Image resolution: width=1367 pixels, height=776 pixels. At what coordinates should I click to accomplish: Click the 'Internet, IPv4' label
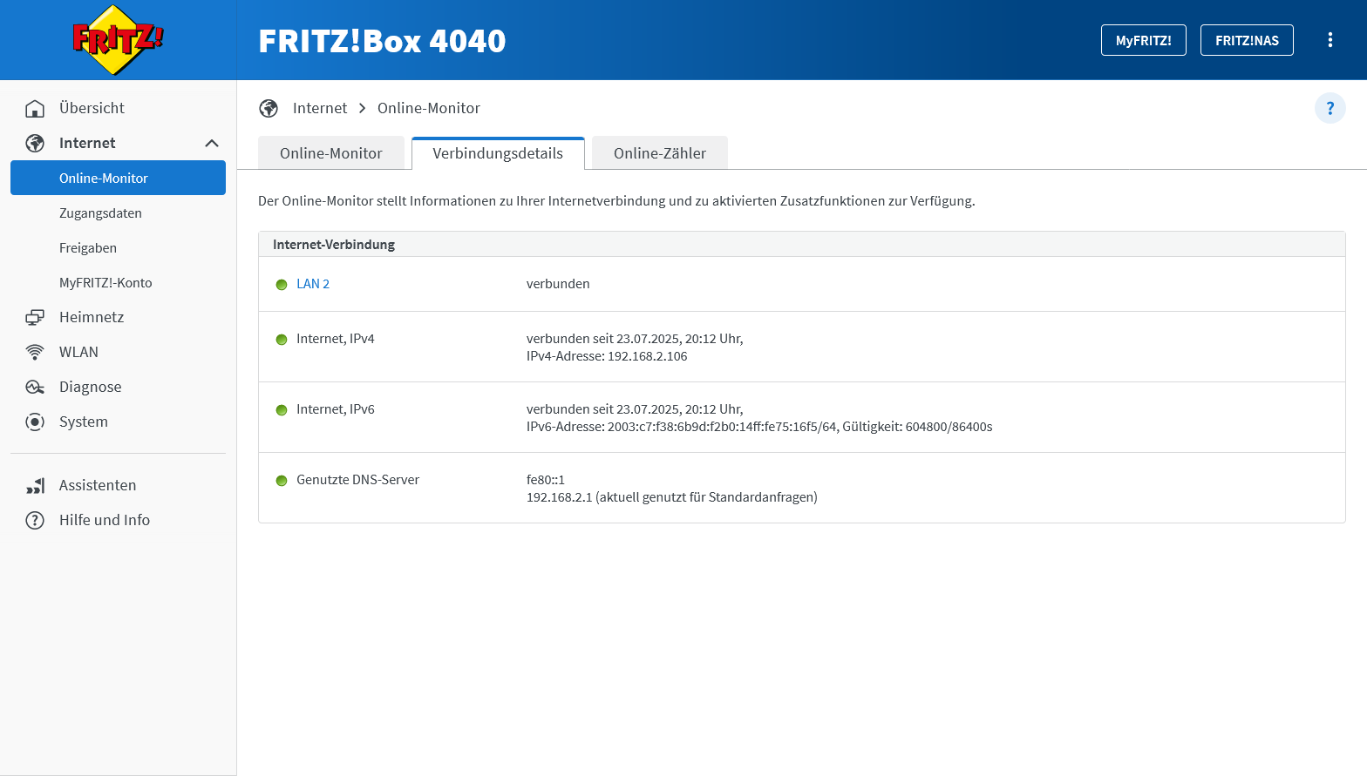(x=336, y=339)
